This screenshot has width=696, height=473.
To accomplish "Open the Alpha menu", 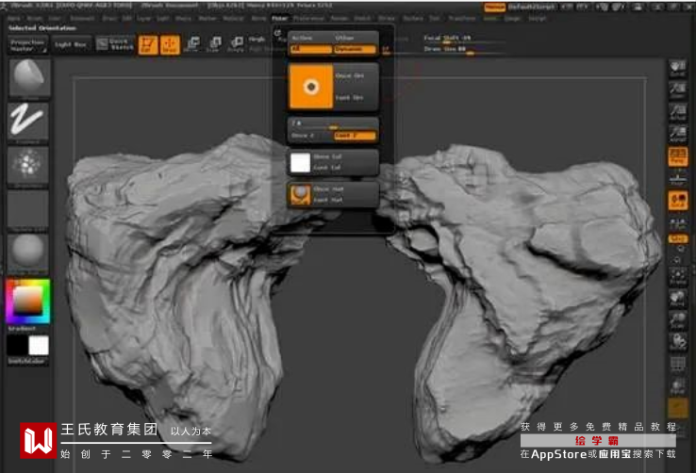I will click(14, 19).
